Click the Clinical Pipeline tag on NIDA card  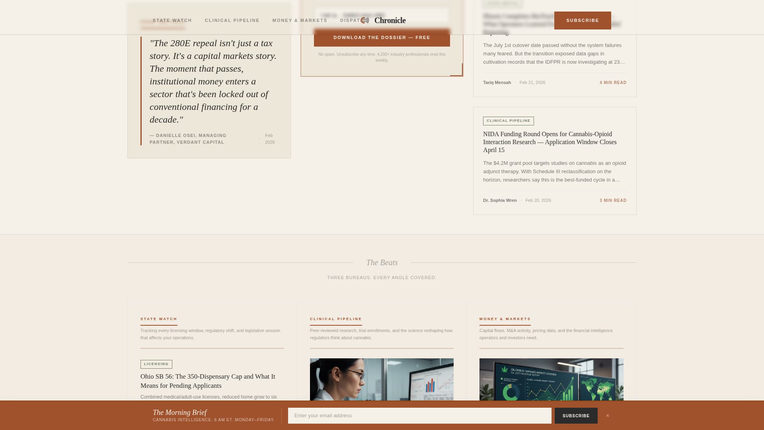pos(508,121)
